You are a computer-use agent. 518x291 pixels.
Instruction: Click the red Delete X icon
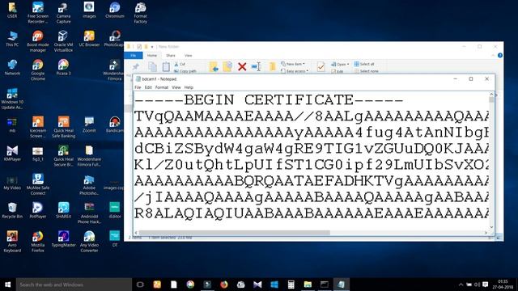[x=242, y=67]
